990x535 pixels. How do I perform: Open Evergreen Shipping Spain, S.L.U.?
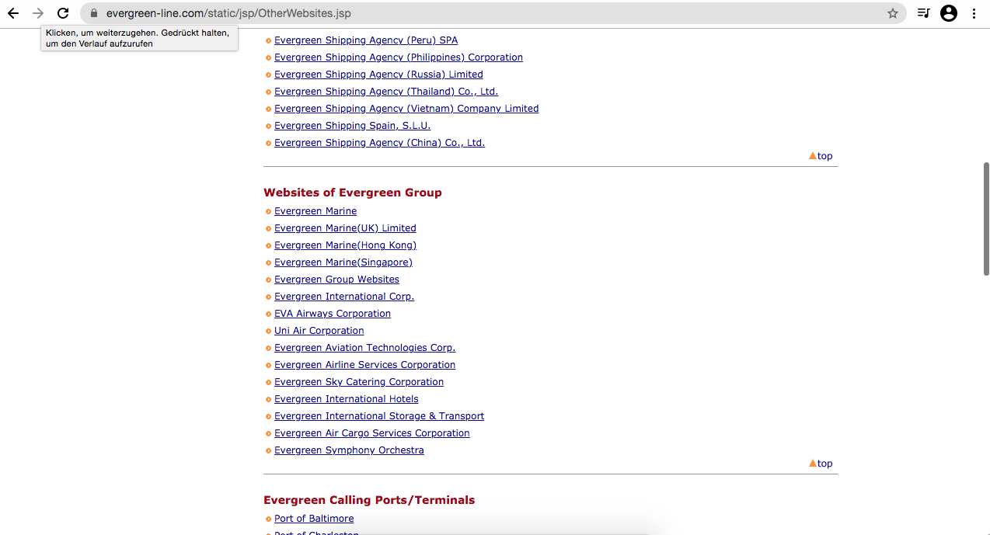[x=352, y=126]
